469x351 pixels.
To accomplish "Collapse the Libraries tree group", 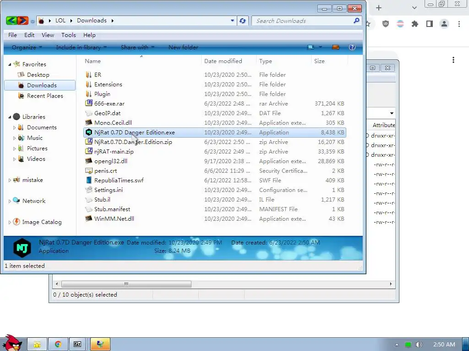I will 10,117.
